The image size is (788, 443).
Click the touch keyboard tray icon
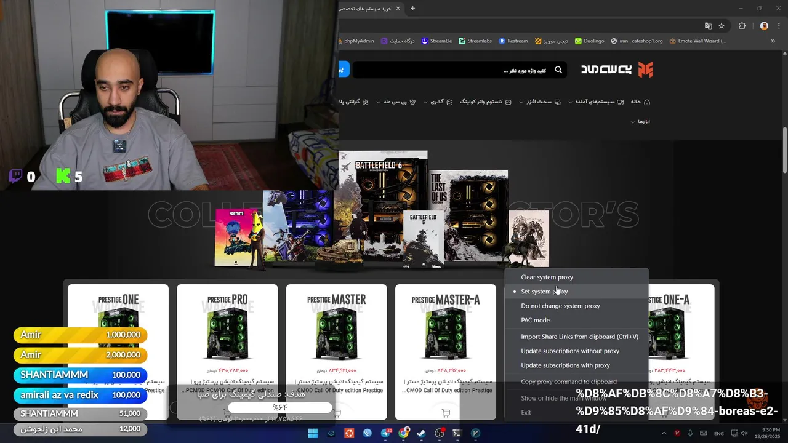[703, 433]
